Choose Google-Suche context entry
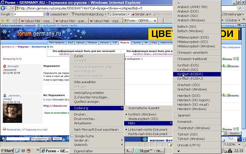 97,136
